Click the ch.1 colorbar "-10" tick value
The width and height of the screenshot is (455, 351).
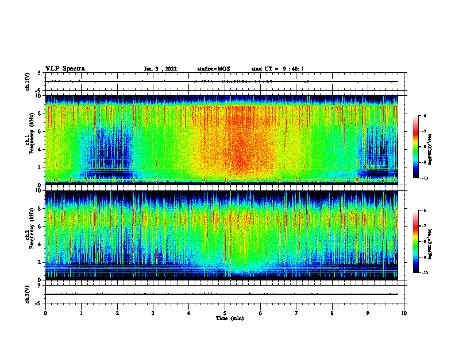point(425,178)
